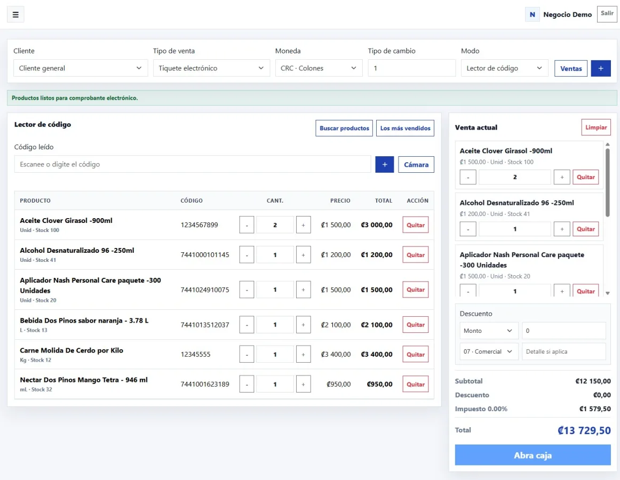
Task: Change the Lector de código mode dropdown
Action: [505, 68]
